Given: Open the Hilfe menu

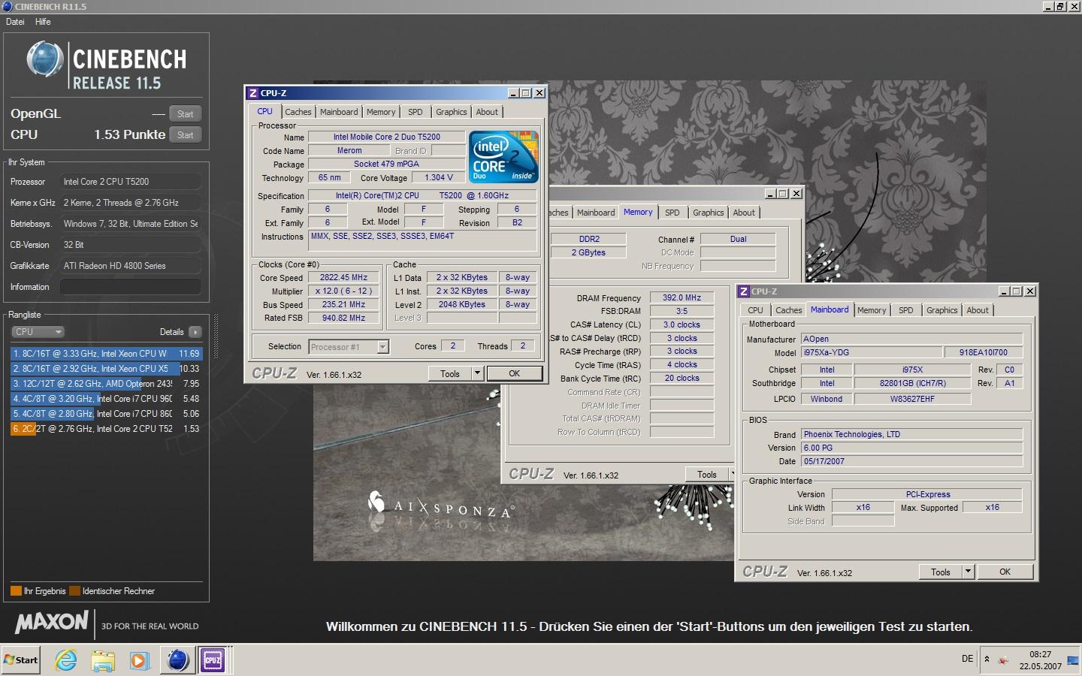Looking at the screenshot, I should pyautogui.click(x=43, y=22).
